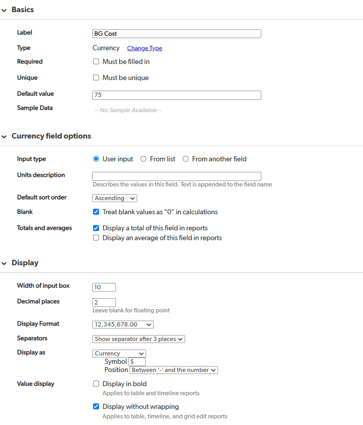The image size is (363, 425).
Task: Open the 'Display as' Currency dropdown
Action: tap(119, 354)
